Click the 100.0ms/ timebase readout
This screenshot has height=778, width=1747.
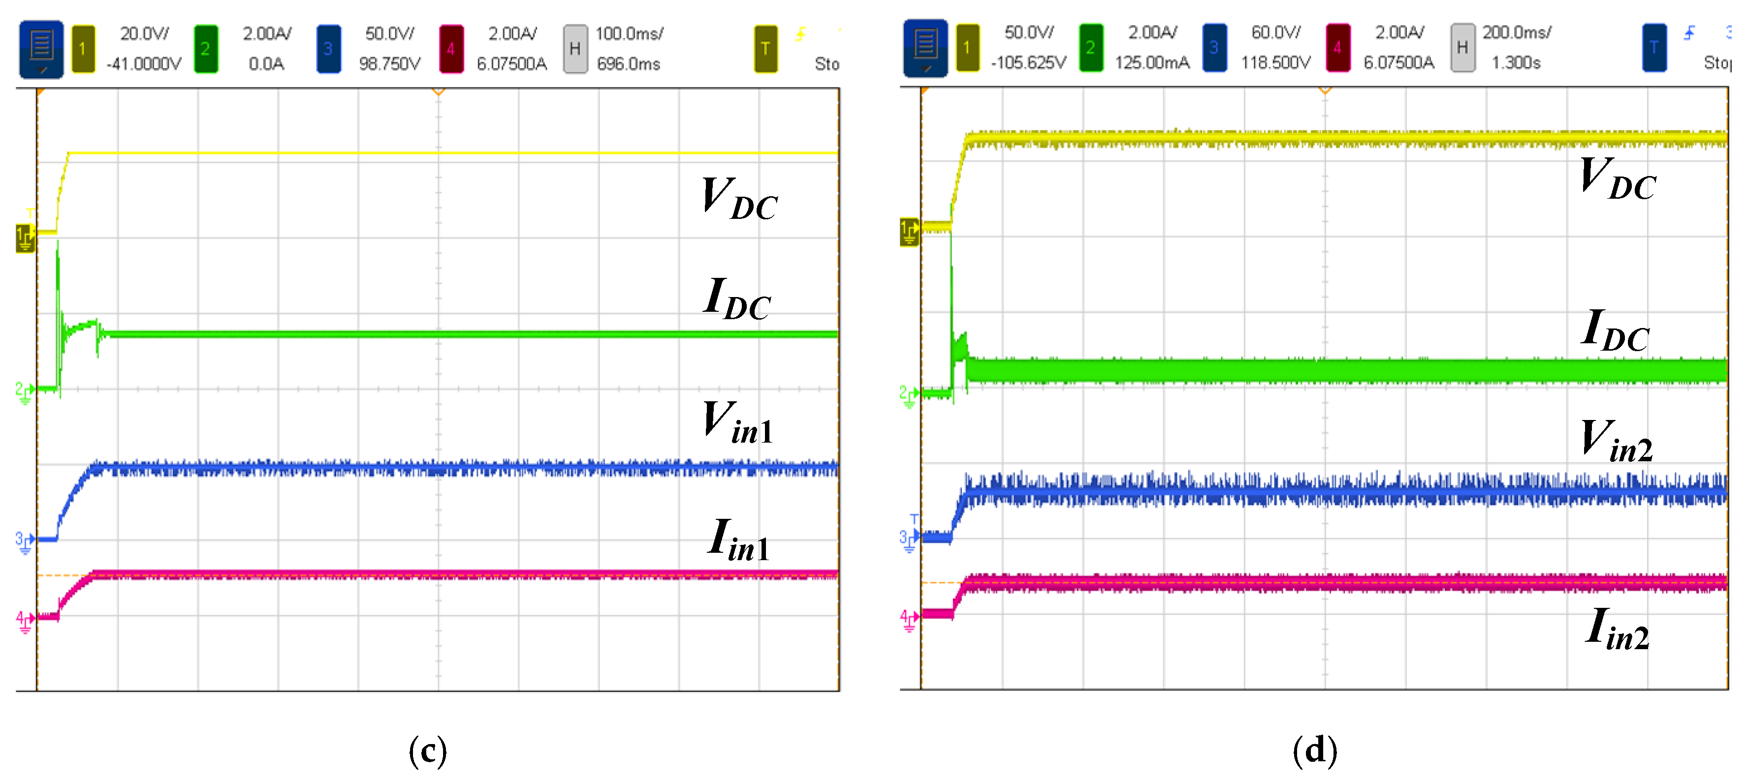point(630,33)
